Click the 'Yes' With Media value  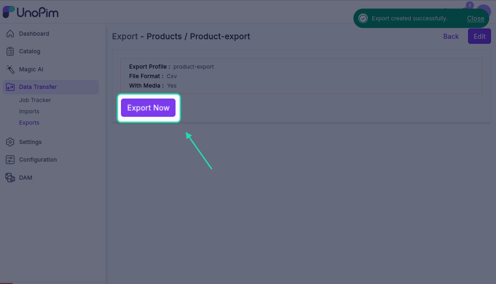pyautogui.click(x=172, y=86)
